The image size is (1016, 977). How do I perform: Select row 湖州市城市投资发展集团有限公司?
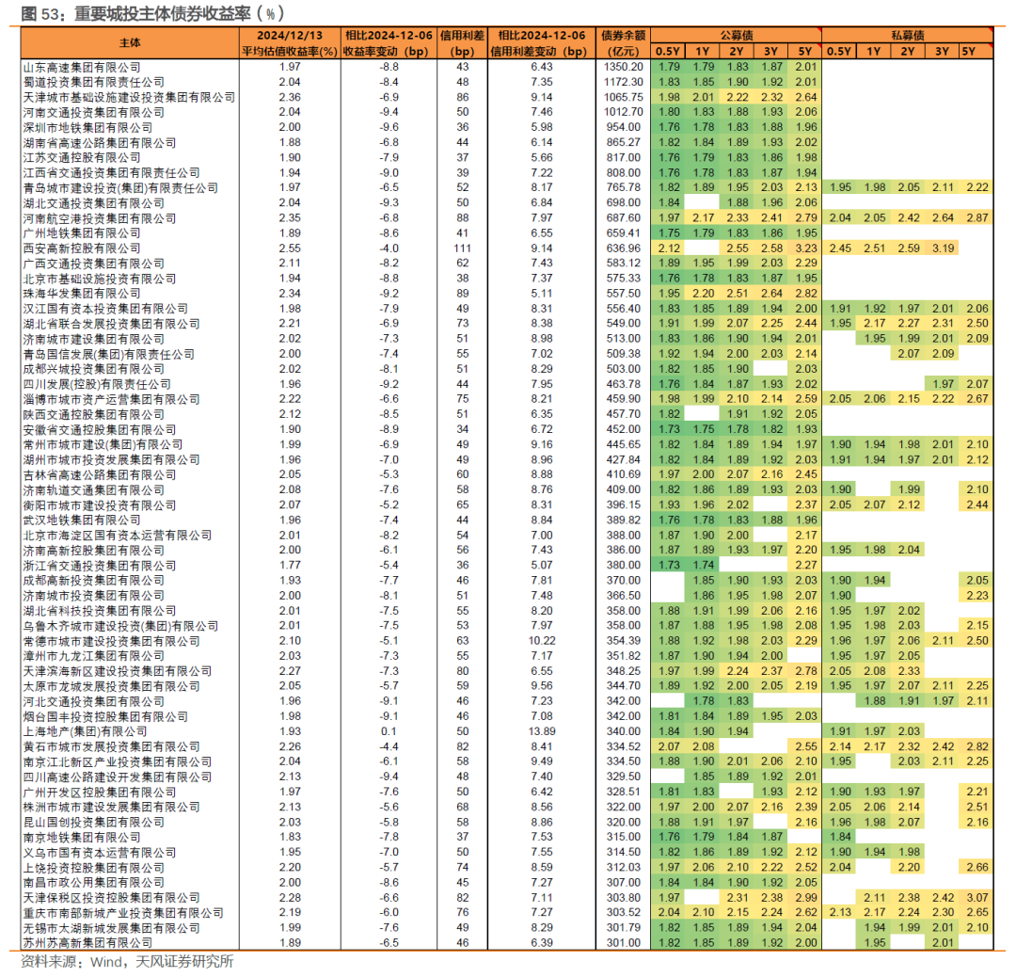click(507, 459)
